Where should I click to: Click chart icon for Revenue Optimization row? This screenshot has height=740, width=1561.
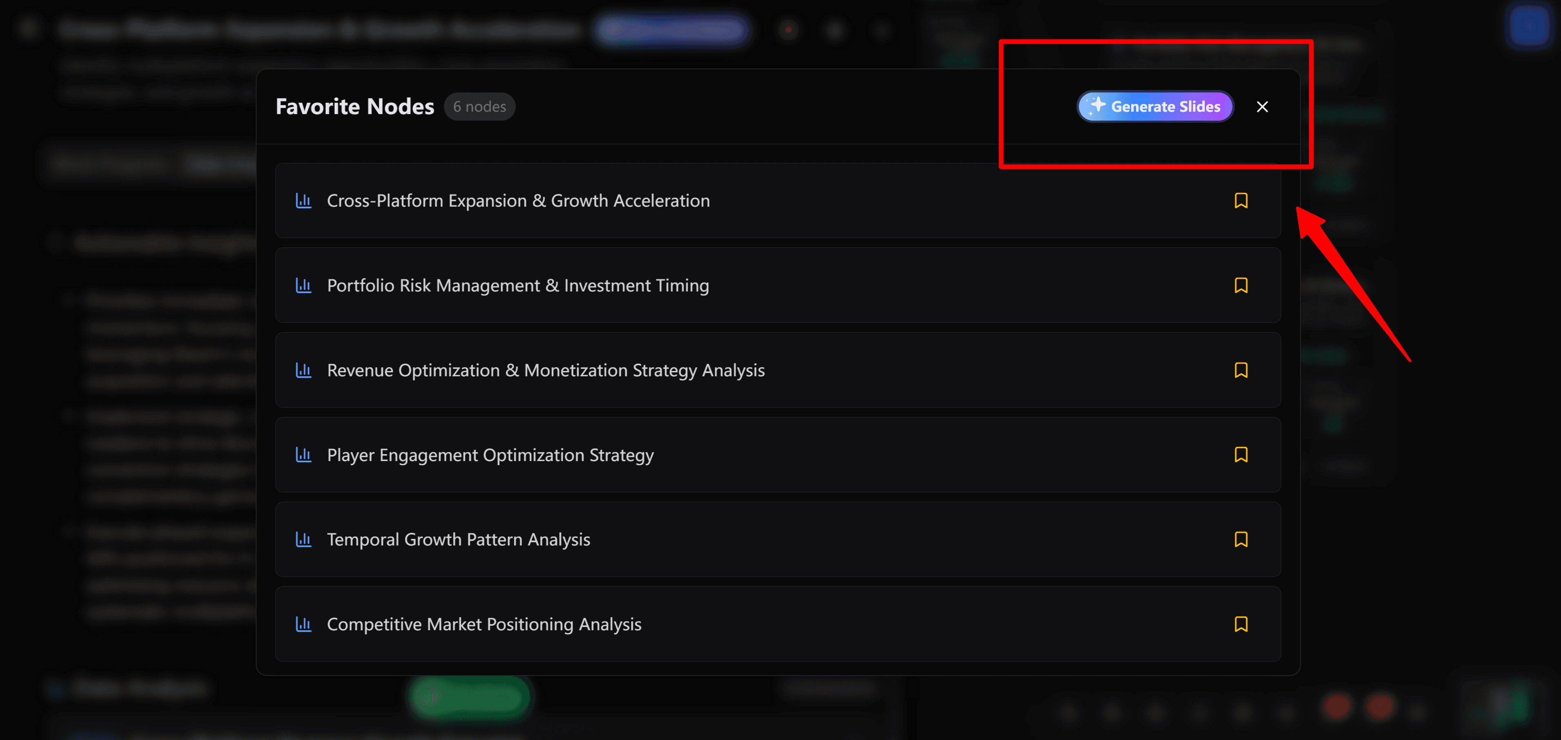pos(304,370)
